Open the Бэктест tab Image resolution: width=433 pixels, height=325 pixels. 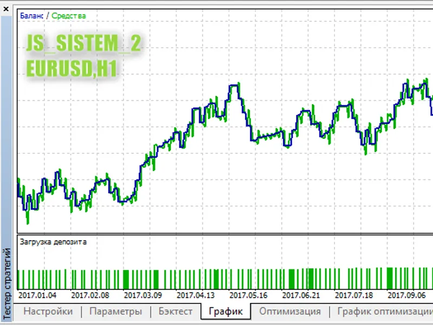[x=175, y=311]
